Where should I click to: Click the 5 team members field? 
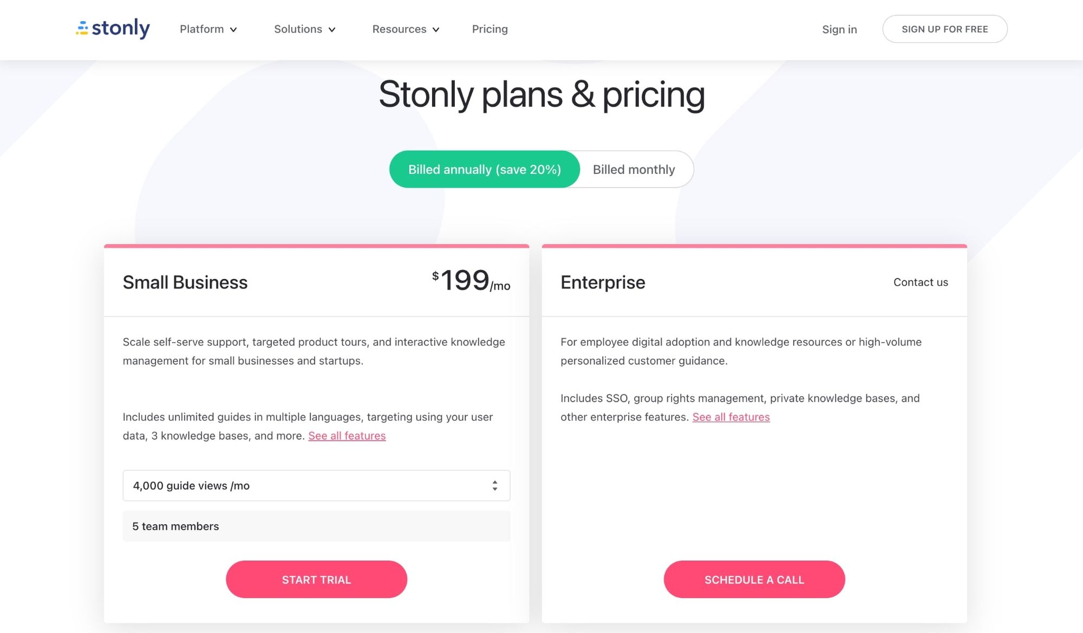point(316,526)
